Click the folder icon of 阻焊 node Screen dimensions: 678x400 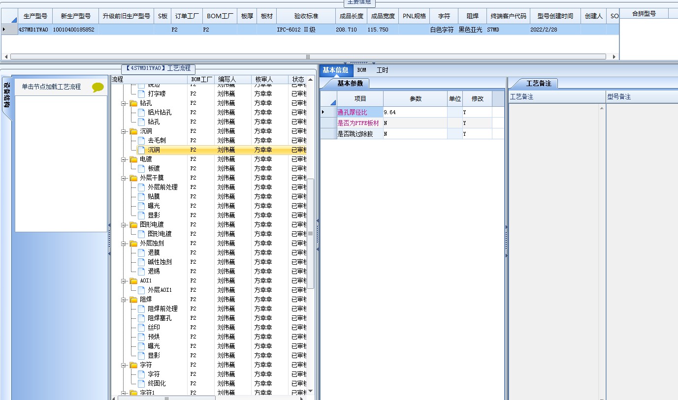click(x=133, y=300)
